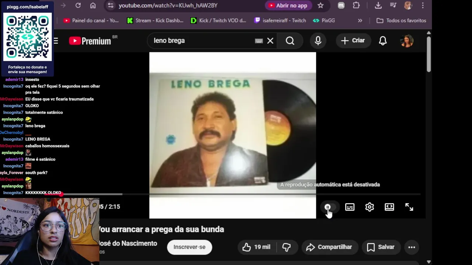Image resolution: width=472 pixels, height=265 pixels.
Task: Start voice search with microphone icon
Action: coord(318,41)
